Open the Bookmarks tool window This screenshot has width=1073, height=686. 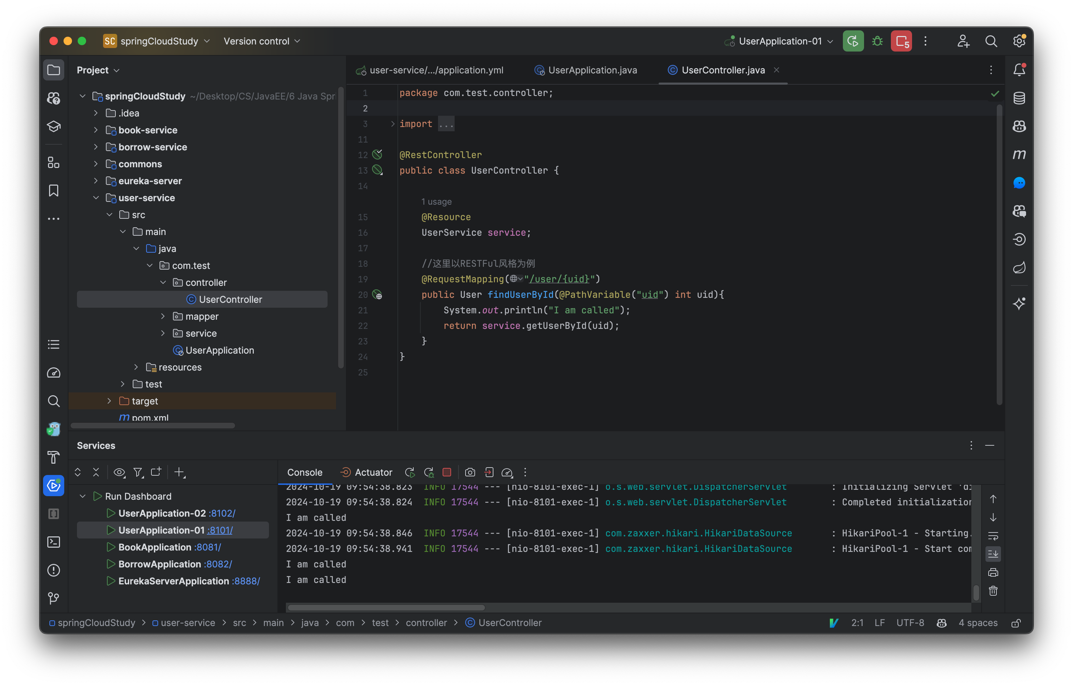[53, 191]
